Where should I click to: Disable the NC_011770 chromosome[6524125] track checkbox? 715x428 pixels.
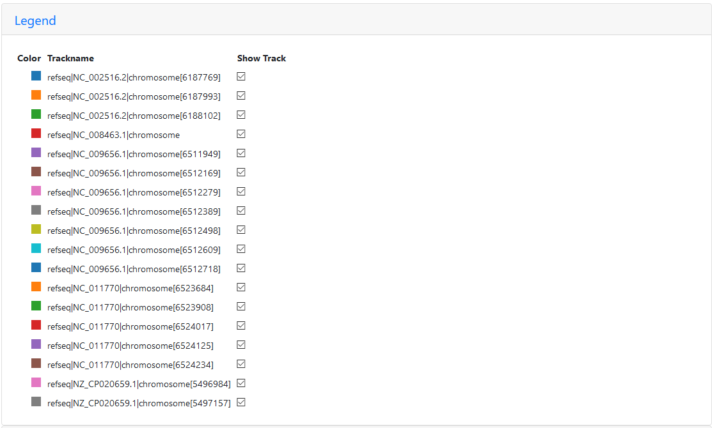[x=241, y=344]
